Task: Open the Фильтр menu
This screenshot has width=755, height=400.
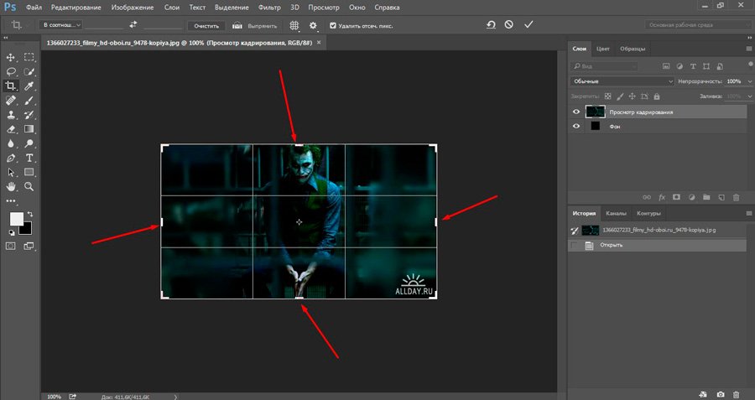Action: (269, 8)
